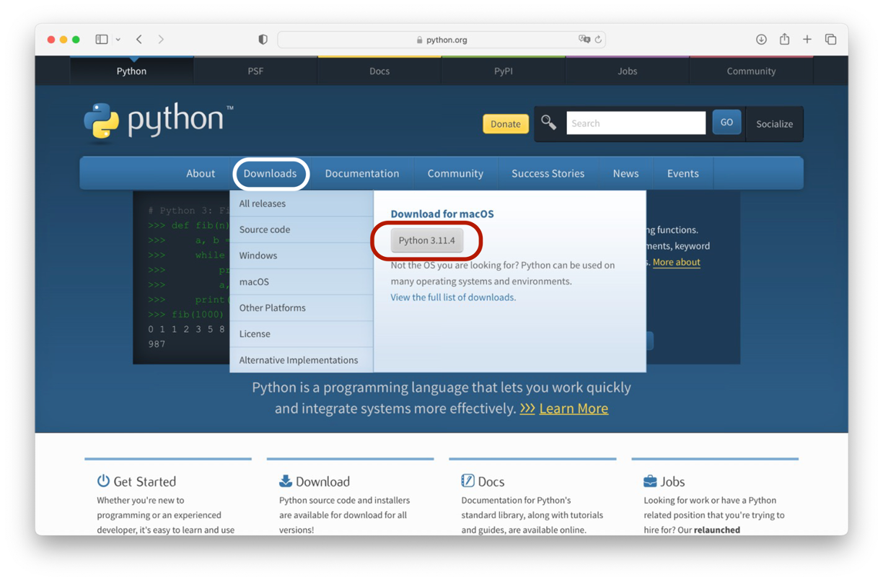Click the Docs section heading
Viewport: 883px width, 583px height.
point(491,481)
